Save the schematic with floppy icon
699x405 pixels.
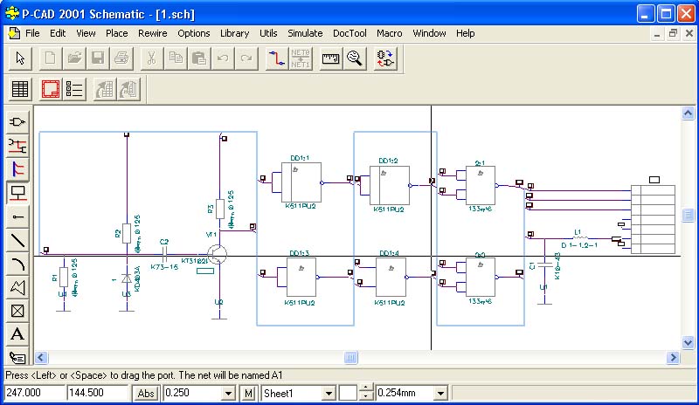[x=98, y=58]
